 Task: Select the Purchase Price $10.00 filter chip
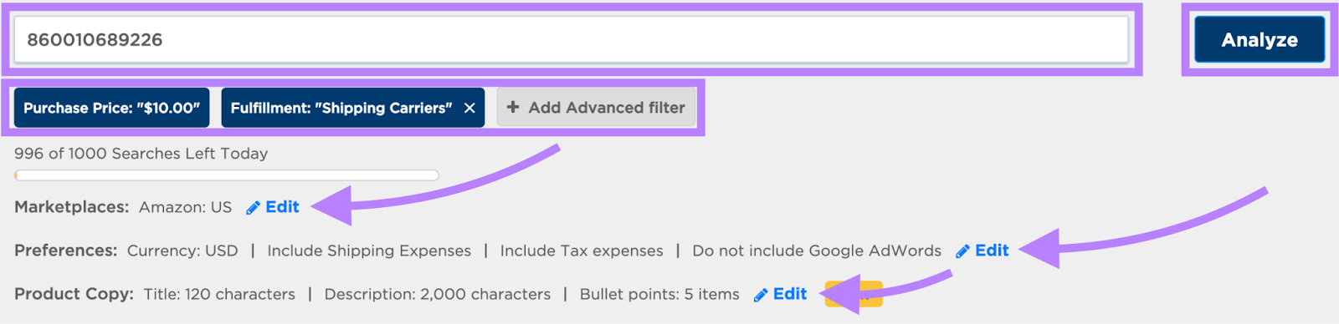pos(111,108)
